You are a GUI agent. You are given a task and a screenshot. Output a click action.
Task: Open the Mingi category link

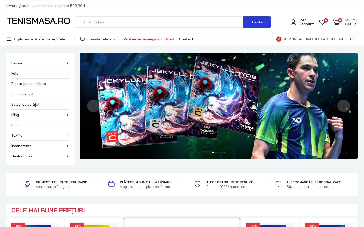click(x=15, y=115)
